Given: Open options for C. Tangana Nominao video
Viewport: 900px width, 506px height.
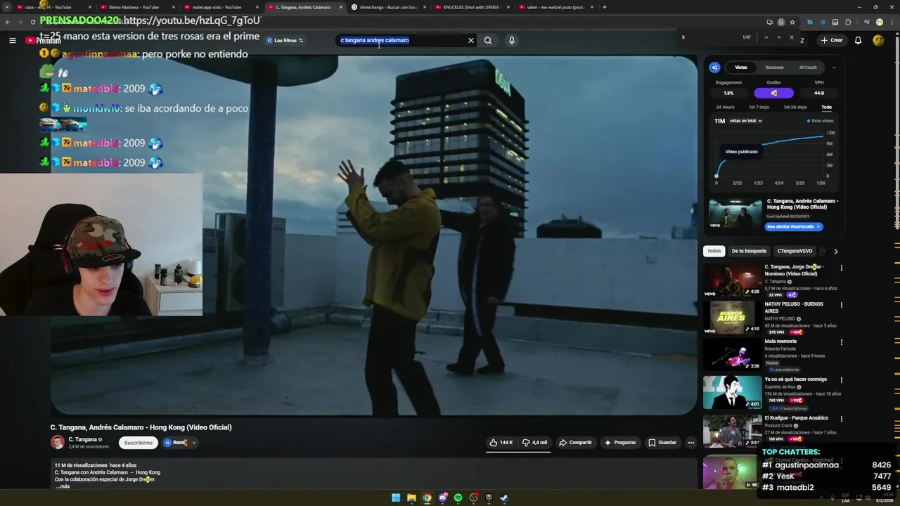Looking at the screenshot, I should pyautogui.click(x=841, y=268).
